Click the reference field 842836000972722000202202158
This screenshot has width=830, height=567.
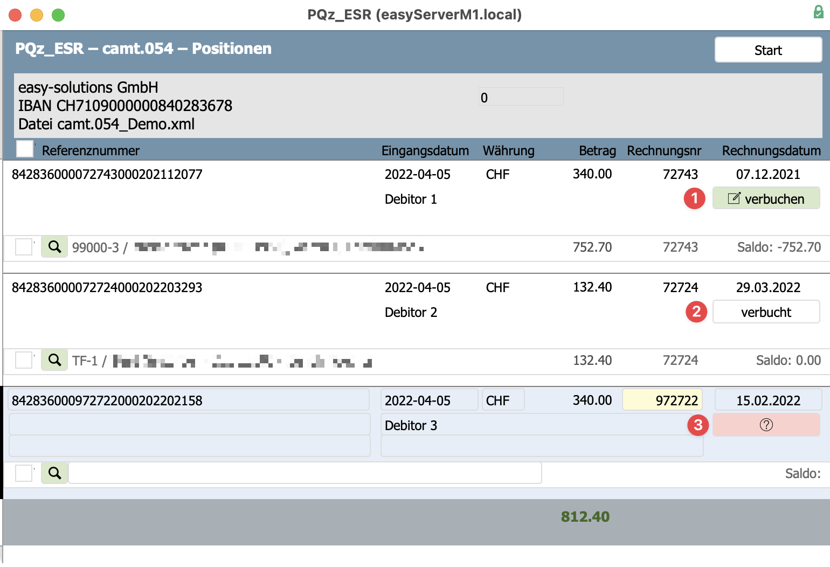189,400
